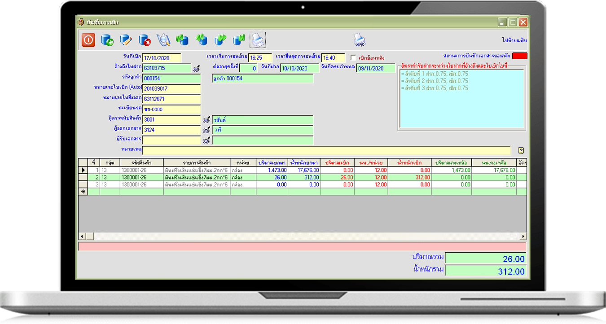This screenshot has height=324, width=606.
Task: Click the red warehouse status indicator
Action: pyautogui.click(x=520, y=56)
